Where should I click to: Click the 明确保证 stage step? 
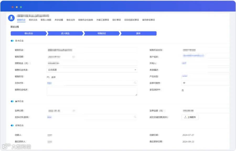(x=102, y=33)
